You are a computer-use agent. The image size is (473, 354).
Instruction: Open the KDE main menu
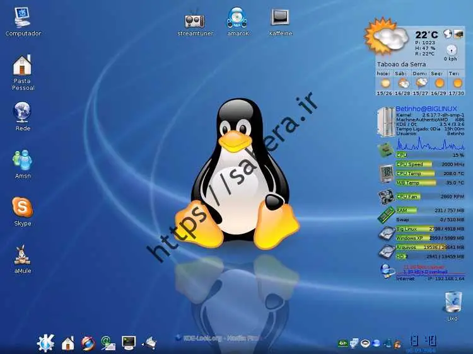(x=45, y=343)
